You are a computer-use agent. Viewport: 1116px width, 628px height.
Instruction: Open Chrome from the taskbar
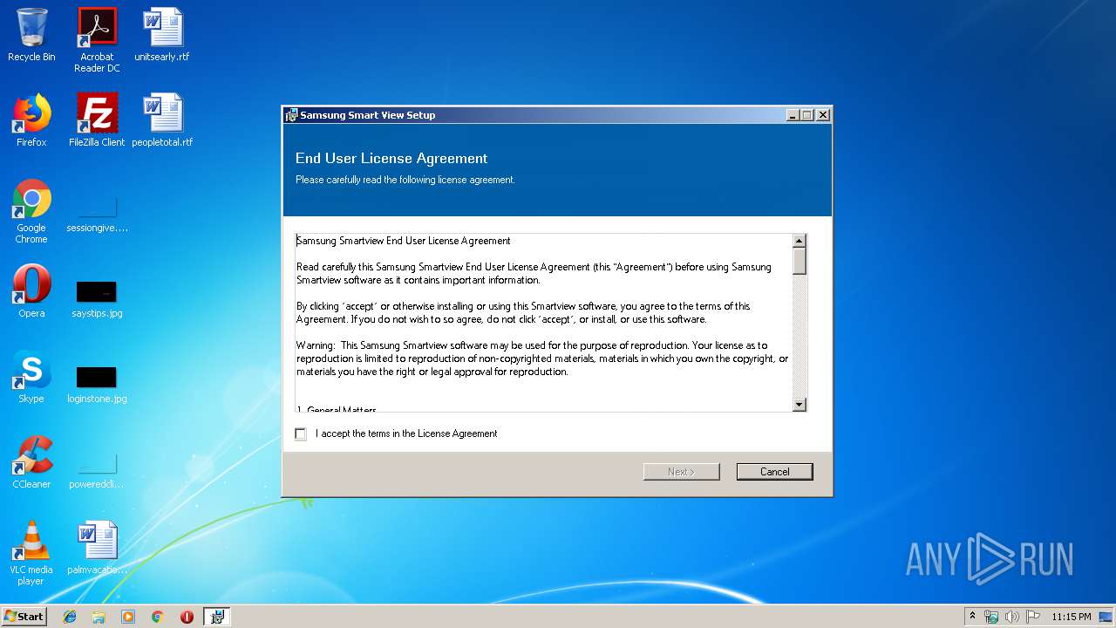pyautogui.click(x=158, y=617)
